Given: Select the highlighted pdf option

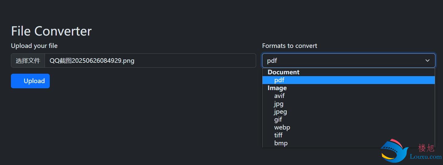Looking at the screenshot, I should click(x=349, y=80).
